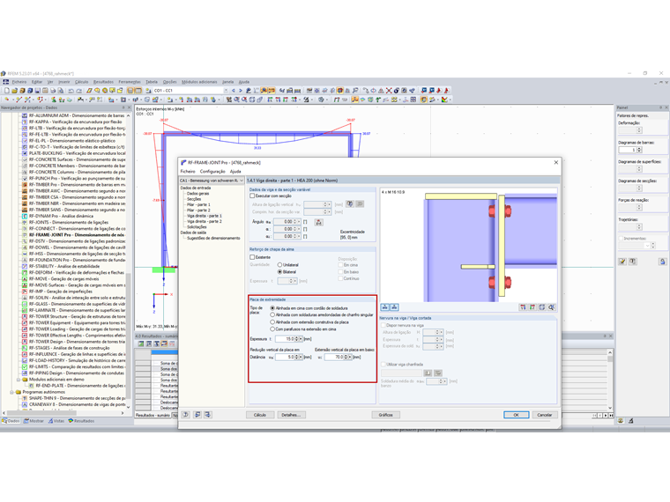Screen dimensions: 670x502
Task: Open the CO1 - CC1 load combination dropdown
Action: [x=226, y=91]
